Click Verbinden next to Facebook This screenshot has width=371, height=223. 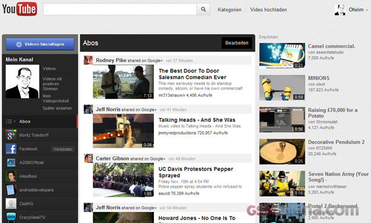pyautogui.click(x=62, y=149)
